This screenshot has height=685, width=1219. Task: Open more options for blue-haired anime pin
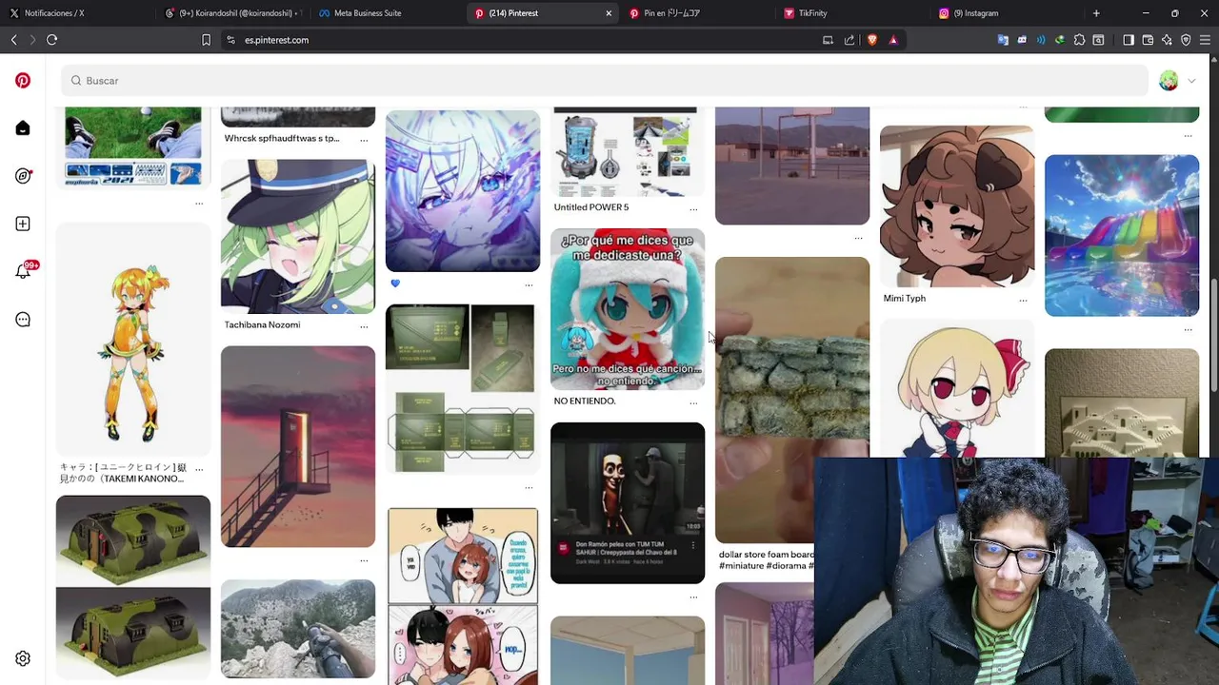point(529,284)
